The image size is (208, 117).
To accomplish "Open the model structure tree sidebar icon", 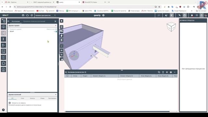I will click(x=4, y=21).
